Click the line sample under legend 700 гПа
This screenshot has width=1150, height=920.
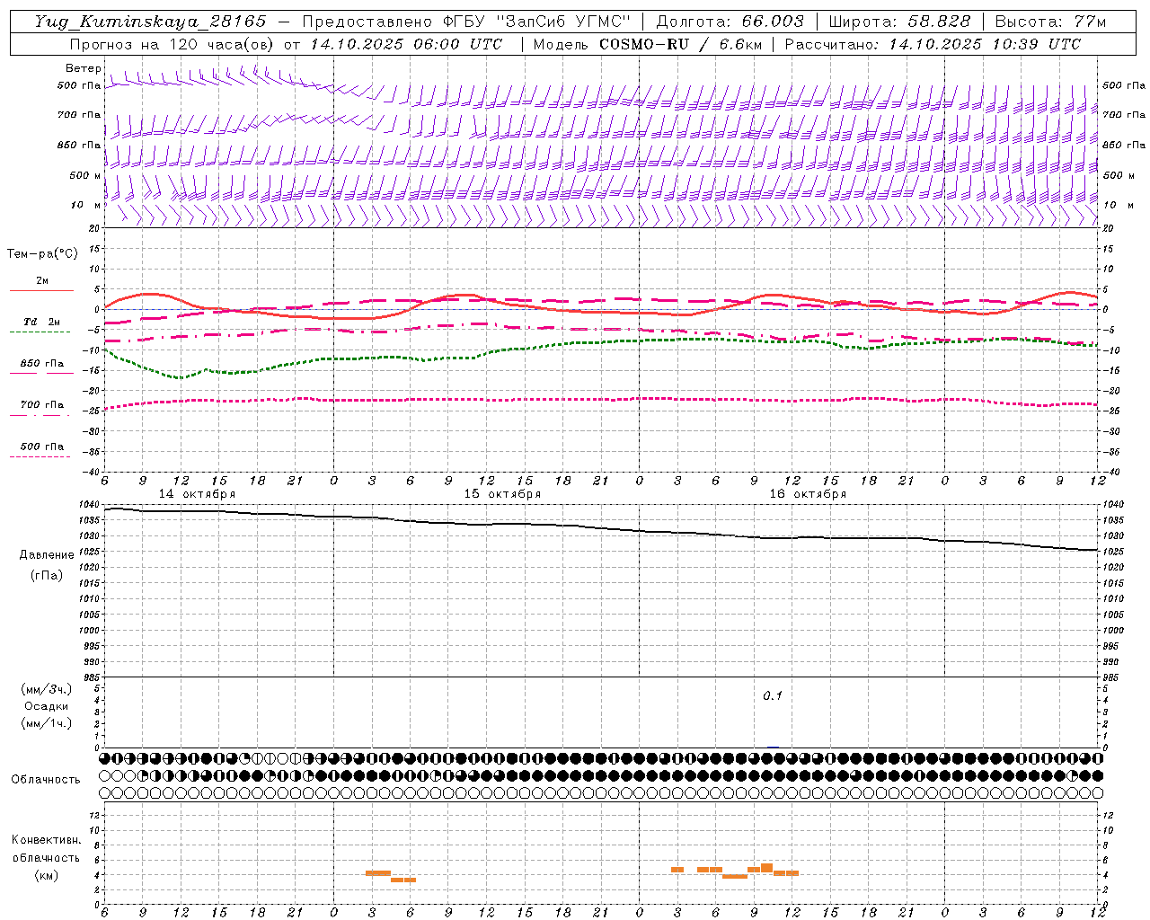pos(40,415)
